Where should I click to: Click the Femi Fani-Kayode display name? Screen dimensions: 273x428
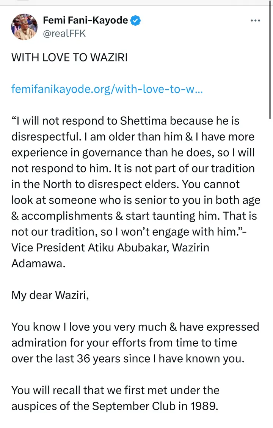click(85, 21)
